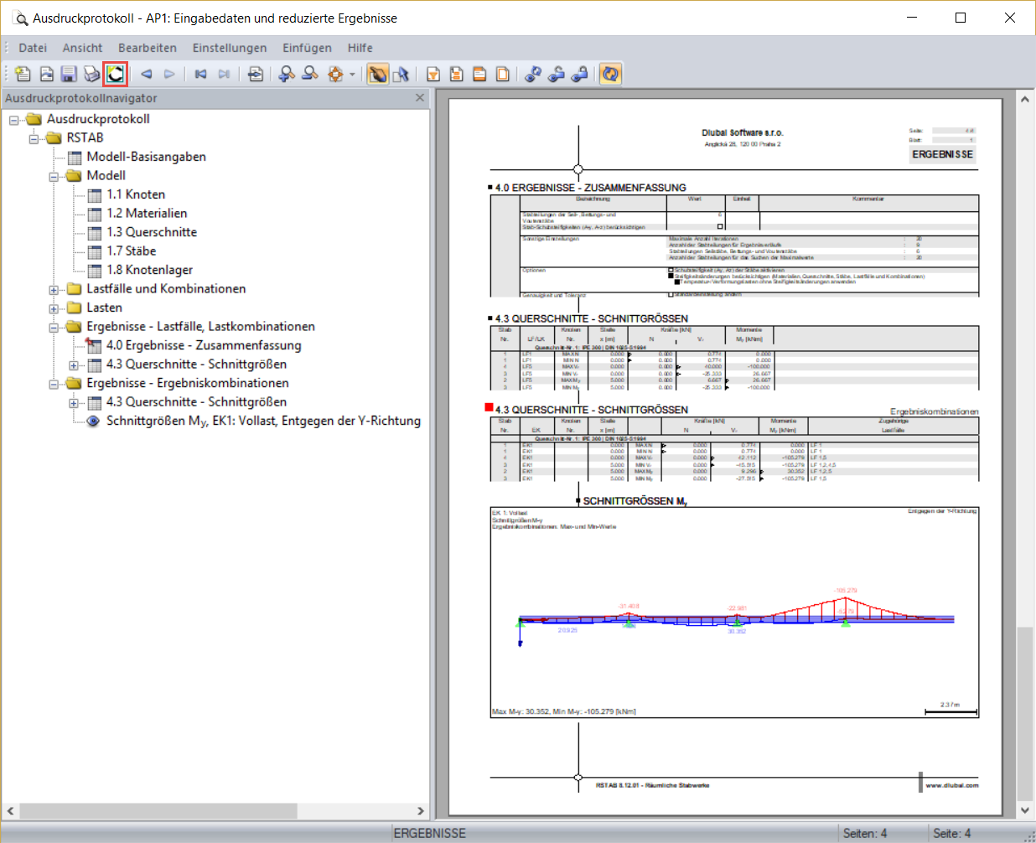Jump to the last report page
This screenshot has height=843, width=1036.
pyautogui.click(x=223, y=74)
